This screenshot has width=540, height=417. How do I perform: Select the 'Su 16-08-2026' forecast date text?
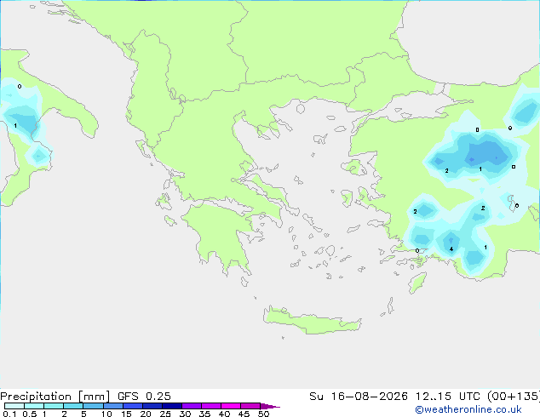click(x=359, y=397)
